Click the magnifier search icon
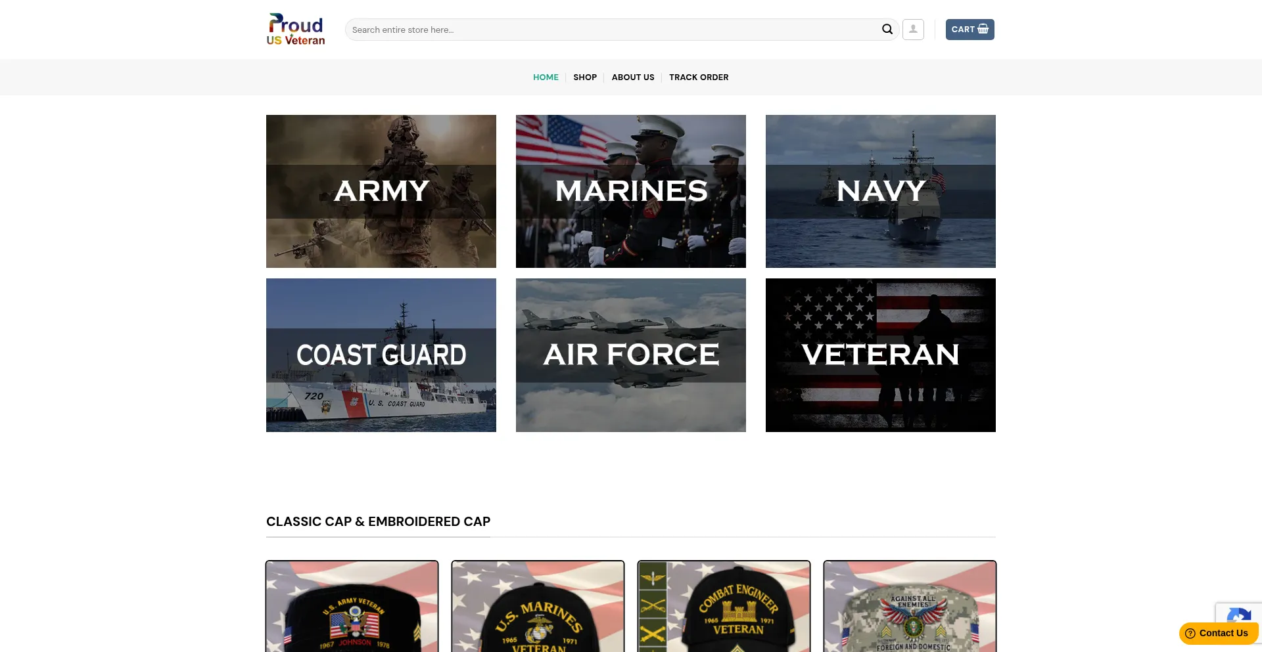The image size is (1262, 652). [x=887, y=30]
